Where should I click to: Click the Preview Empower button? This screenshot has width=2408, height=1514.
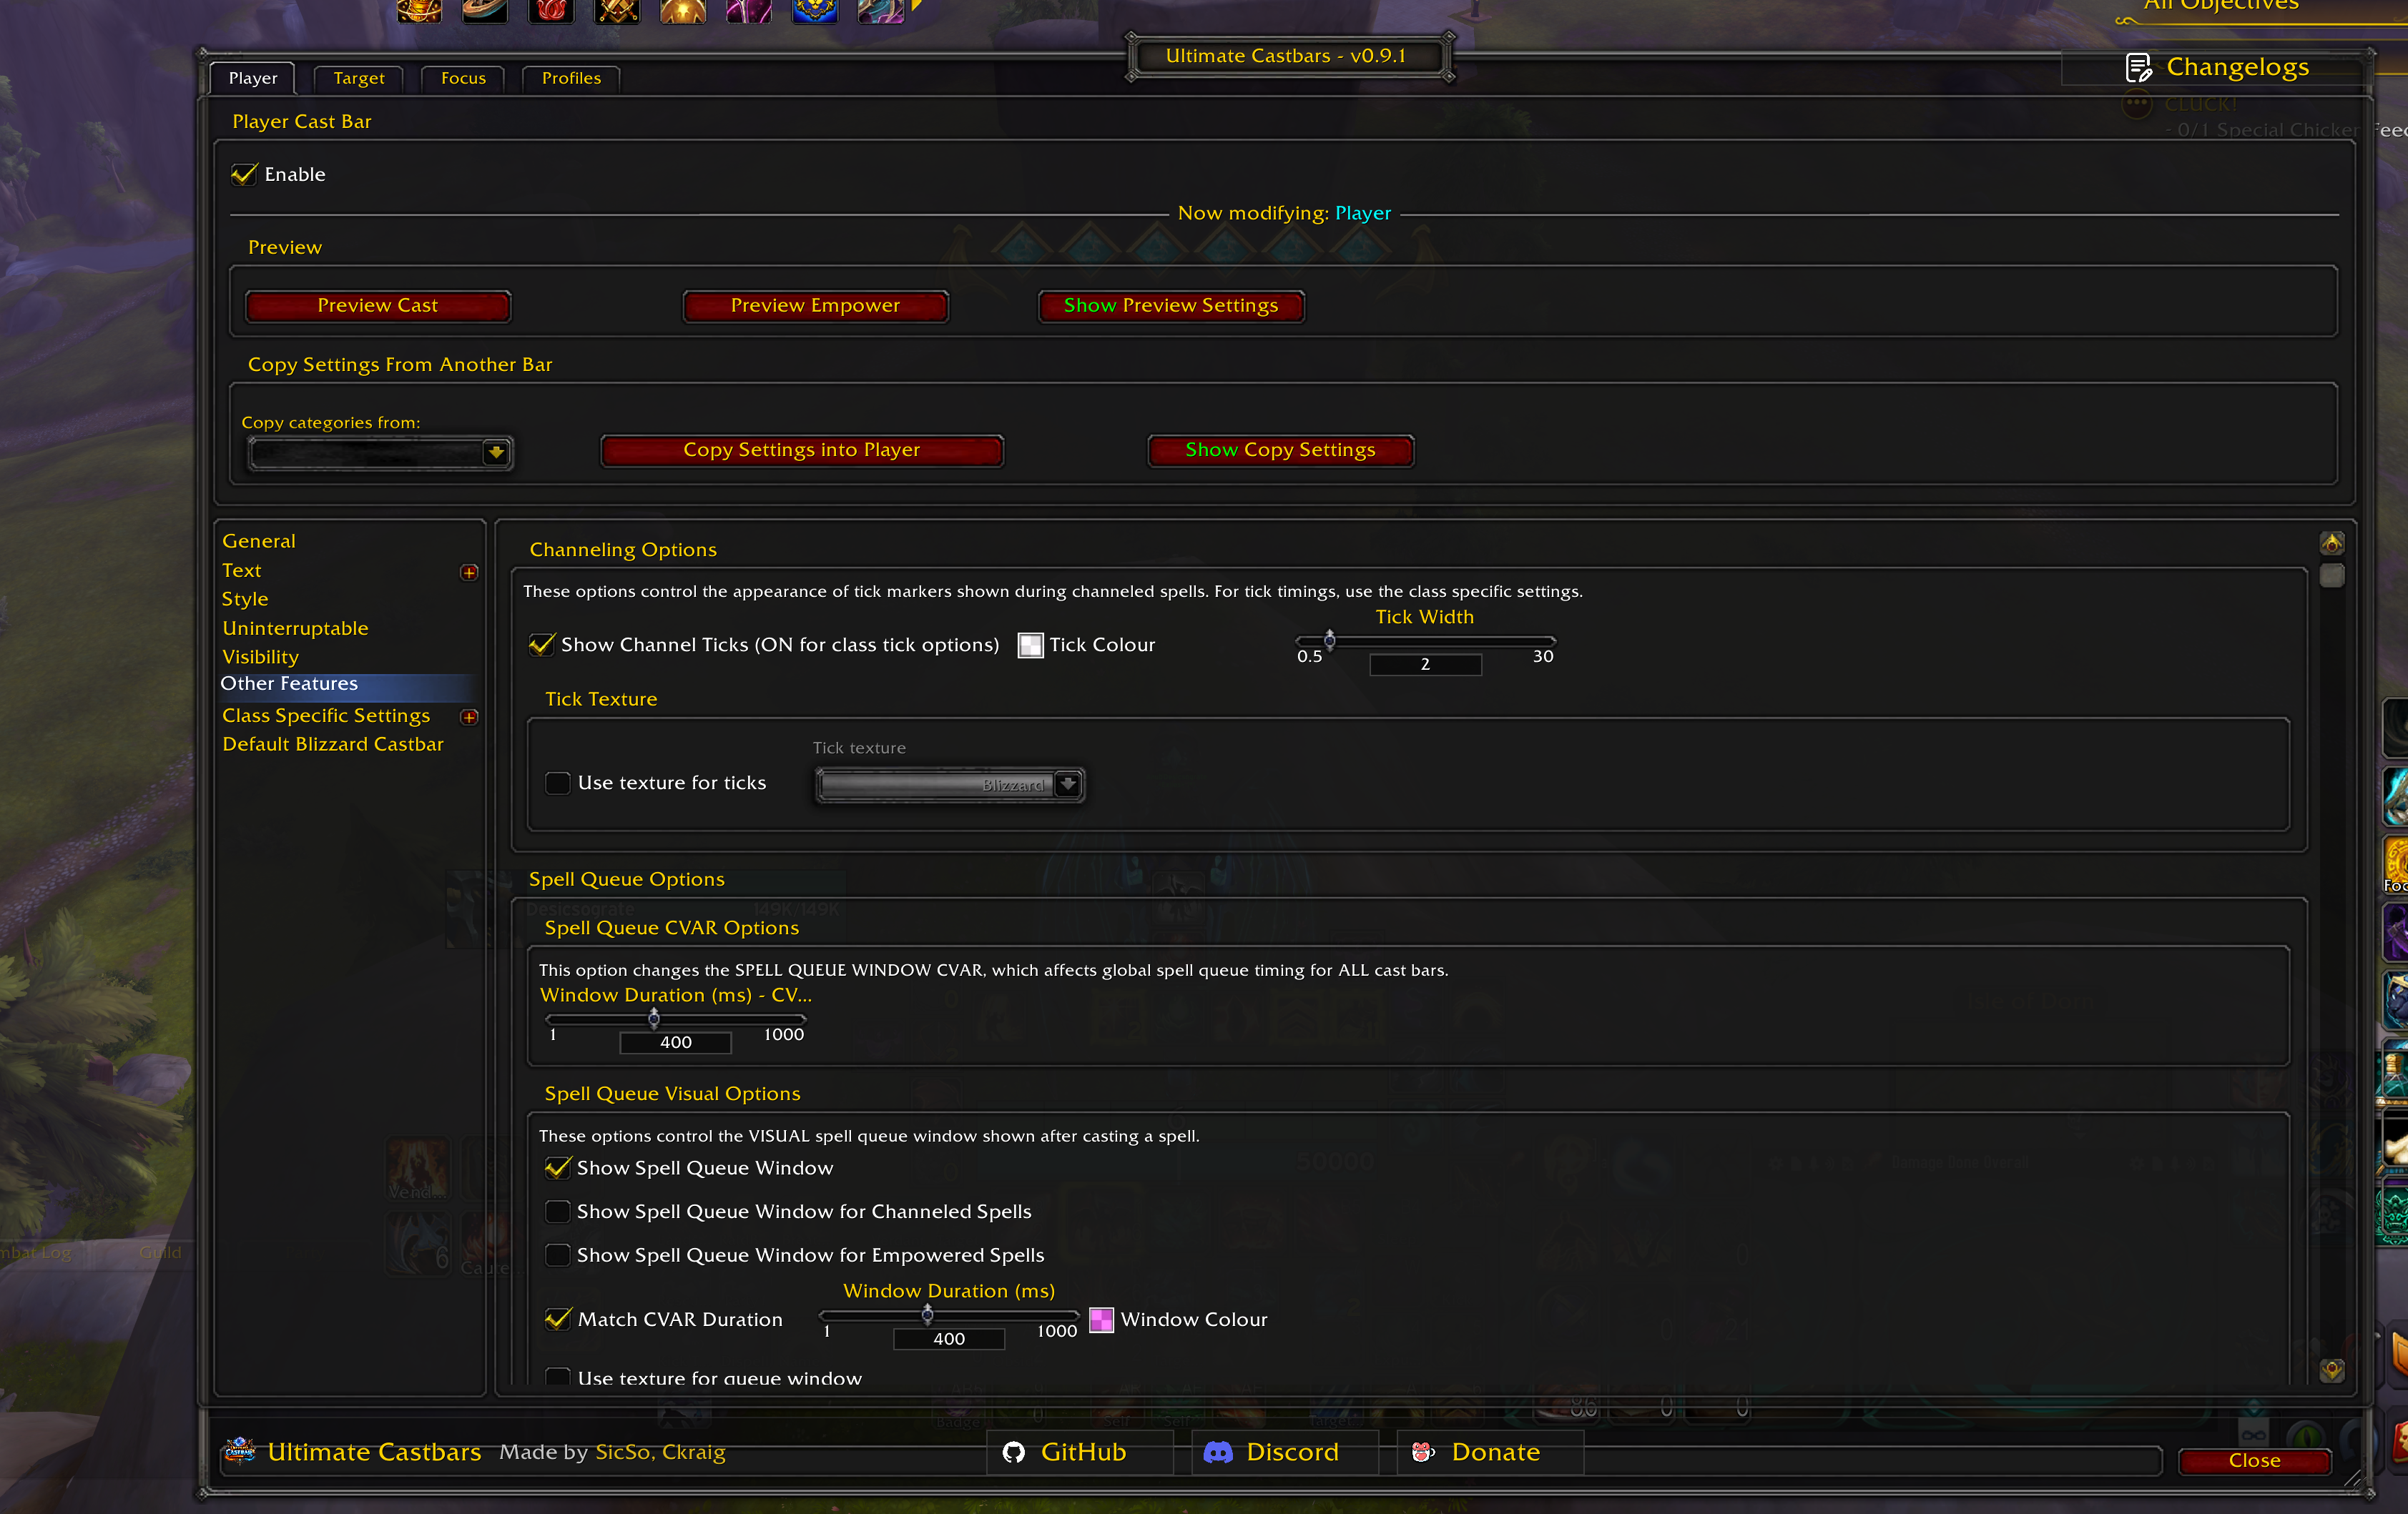(815, 306)
